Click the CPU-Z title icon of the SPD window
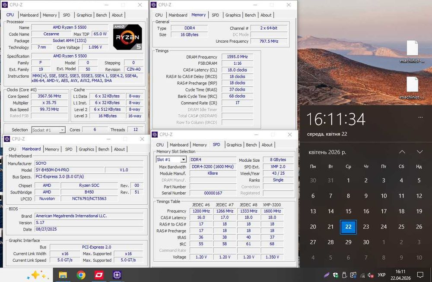432x282 pixels. pos(155,134)
